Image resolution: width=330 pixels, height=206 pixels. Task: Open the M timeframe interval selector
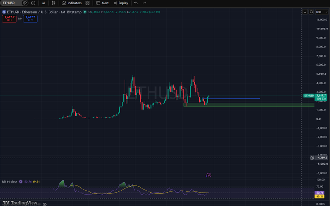coord(43,3)
